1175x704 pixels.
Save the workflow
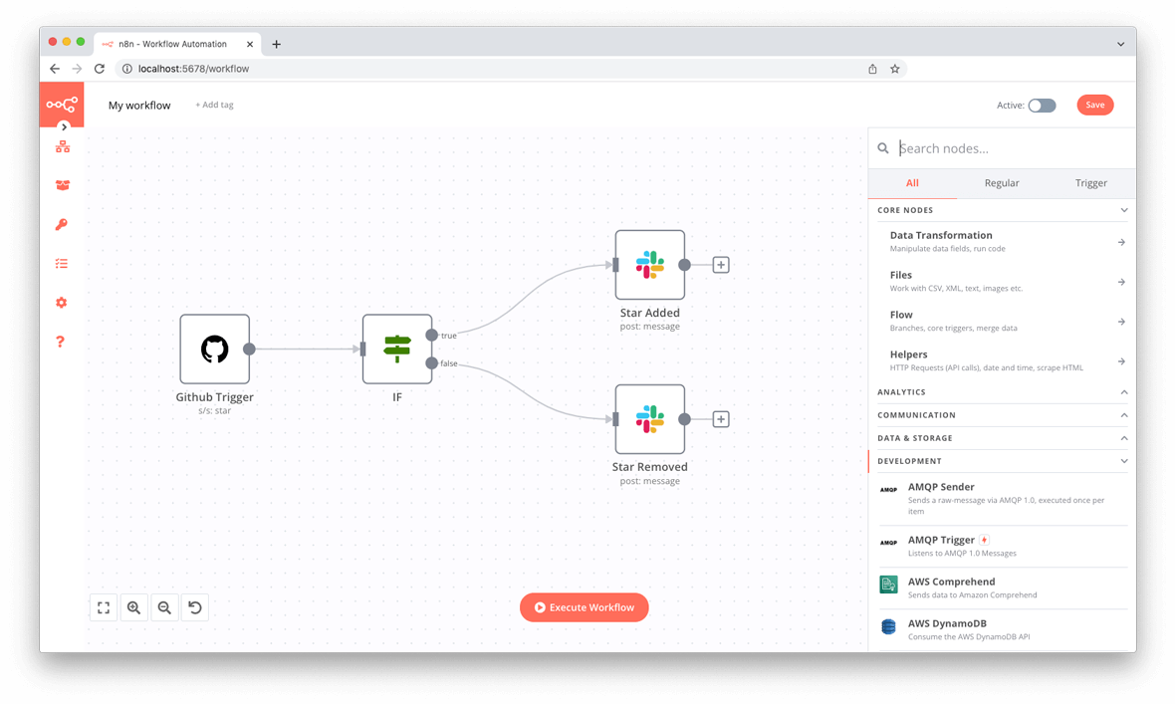point(1094,106)
